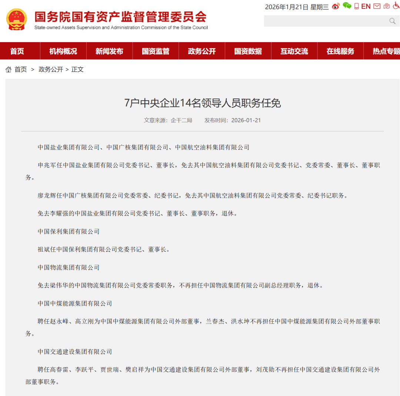This screenshot has width=400, height=396.
Task: Open the 机构概况 menu item
Action: tap(63, 51)
